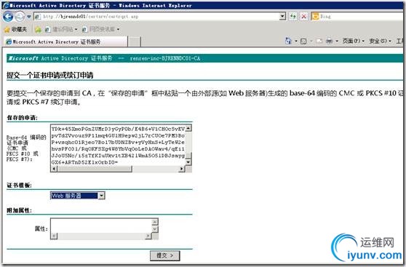406x267 pixels.
Task: Click the Bing search provider icon
Action: tap(315, 16)
